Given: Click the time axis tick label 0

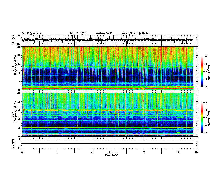Looking at the screenshot, I should tap(22, 153).
